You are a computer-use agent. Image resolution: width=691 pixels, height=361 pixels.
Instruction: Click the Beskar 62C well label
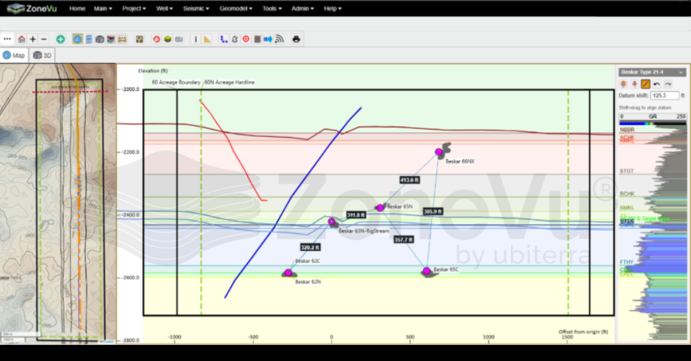pos(308,261)
